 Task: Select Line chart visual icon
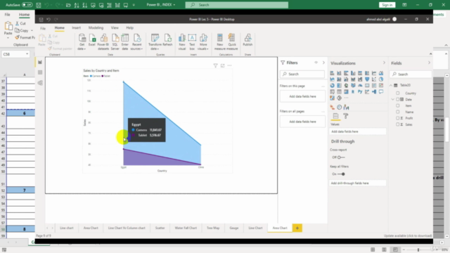coord(374,73)
